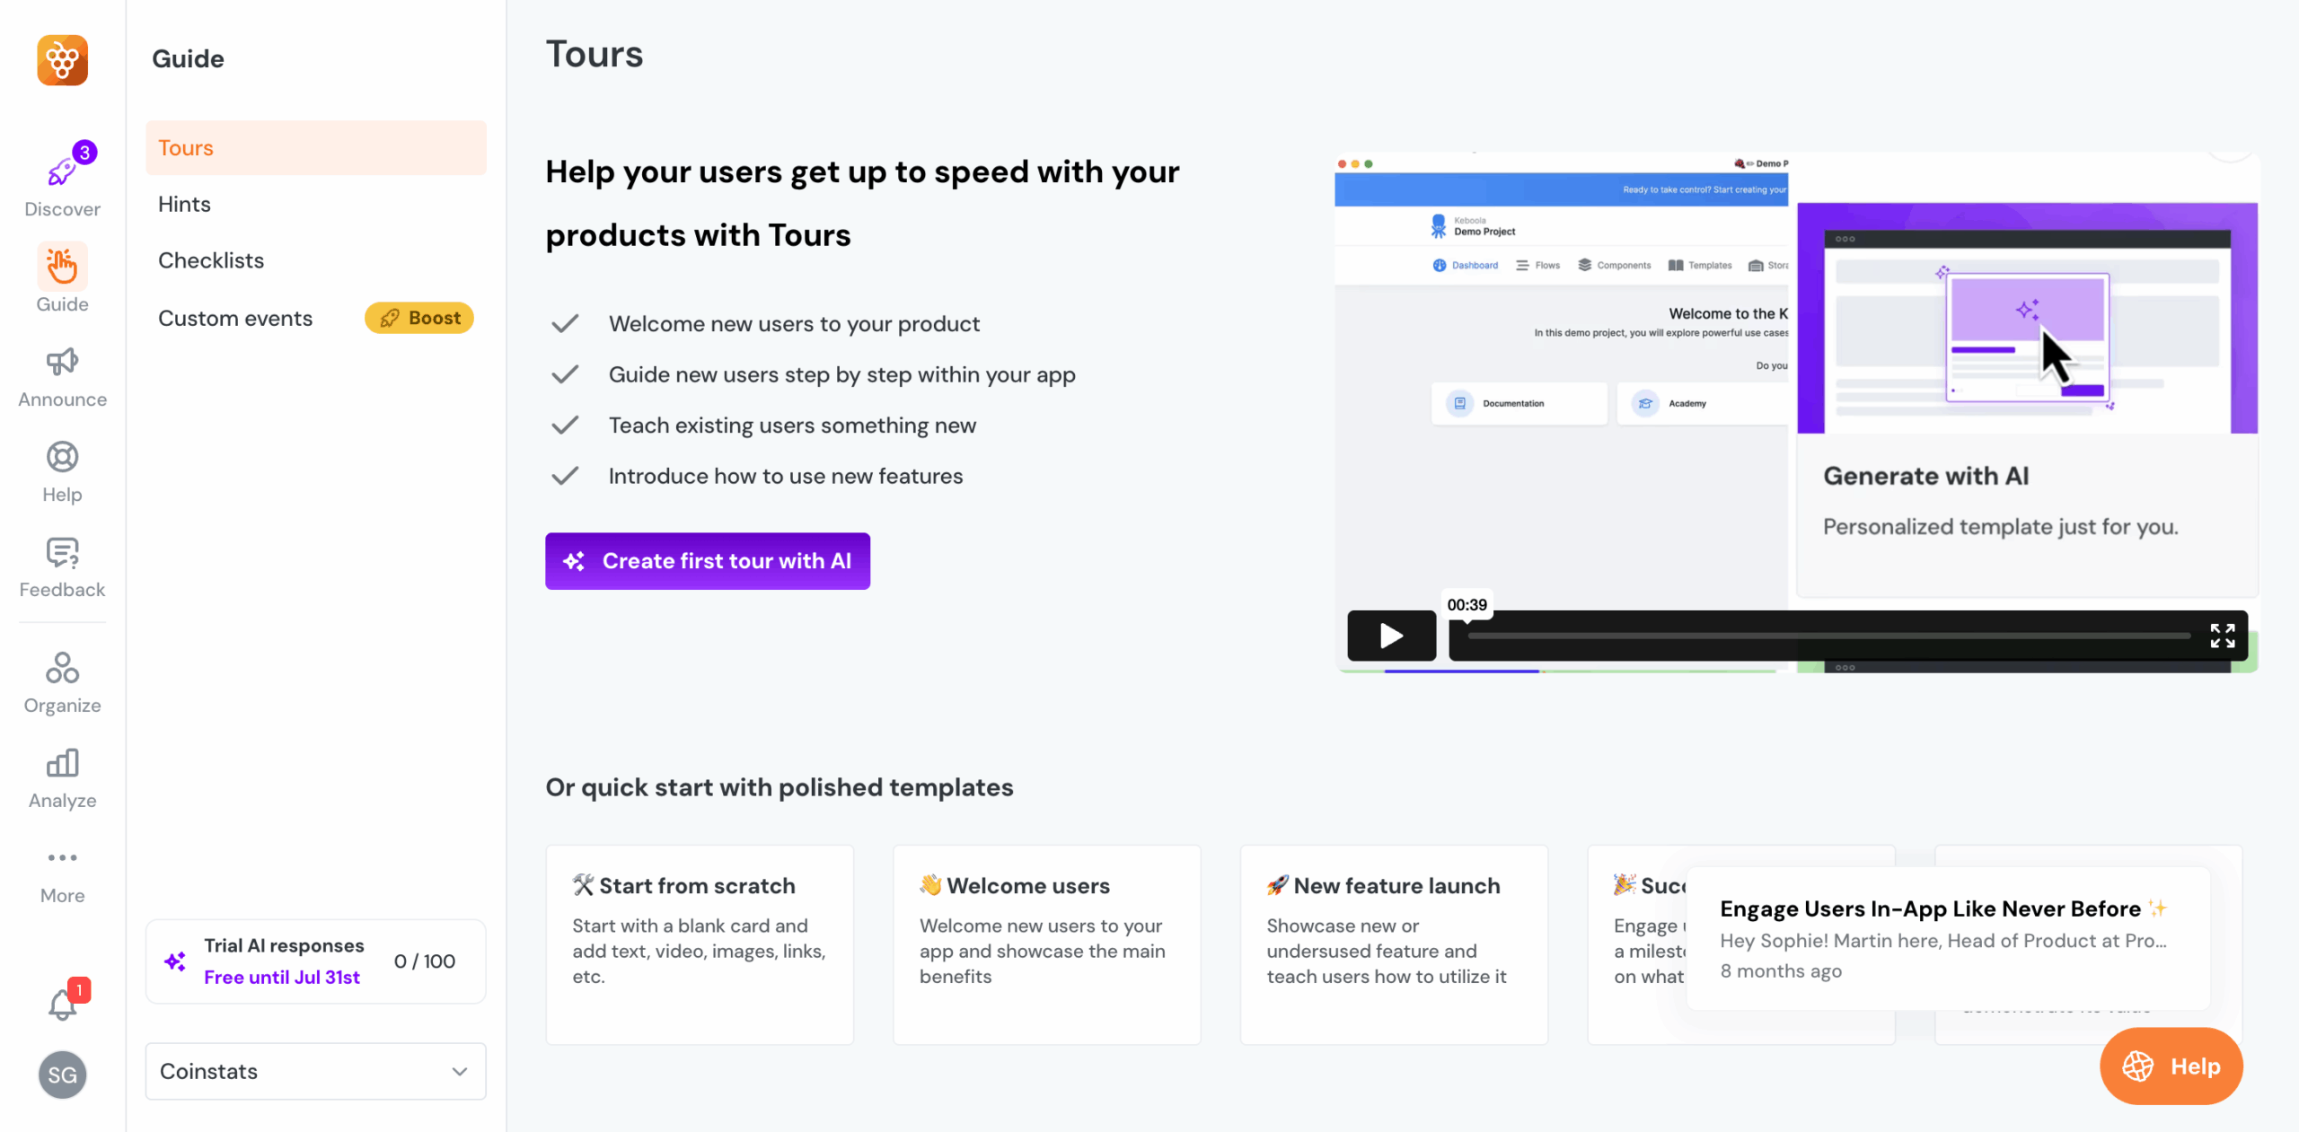Click the Boost badge next to Custom events
The width and height of the screenshot is (2299, 1132).
click(x=419, y=318)
